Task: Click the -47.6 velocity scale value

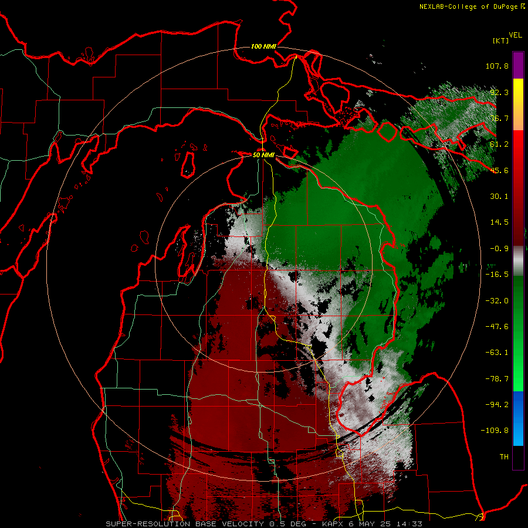Action: pos(497,327)
